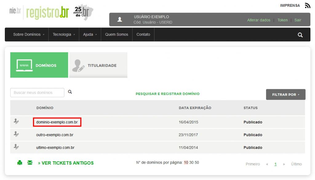Focus the Buscar meus domínios field

pos(37,93)
